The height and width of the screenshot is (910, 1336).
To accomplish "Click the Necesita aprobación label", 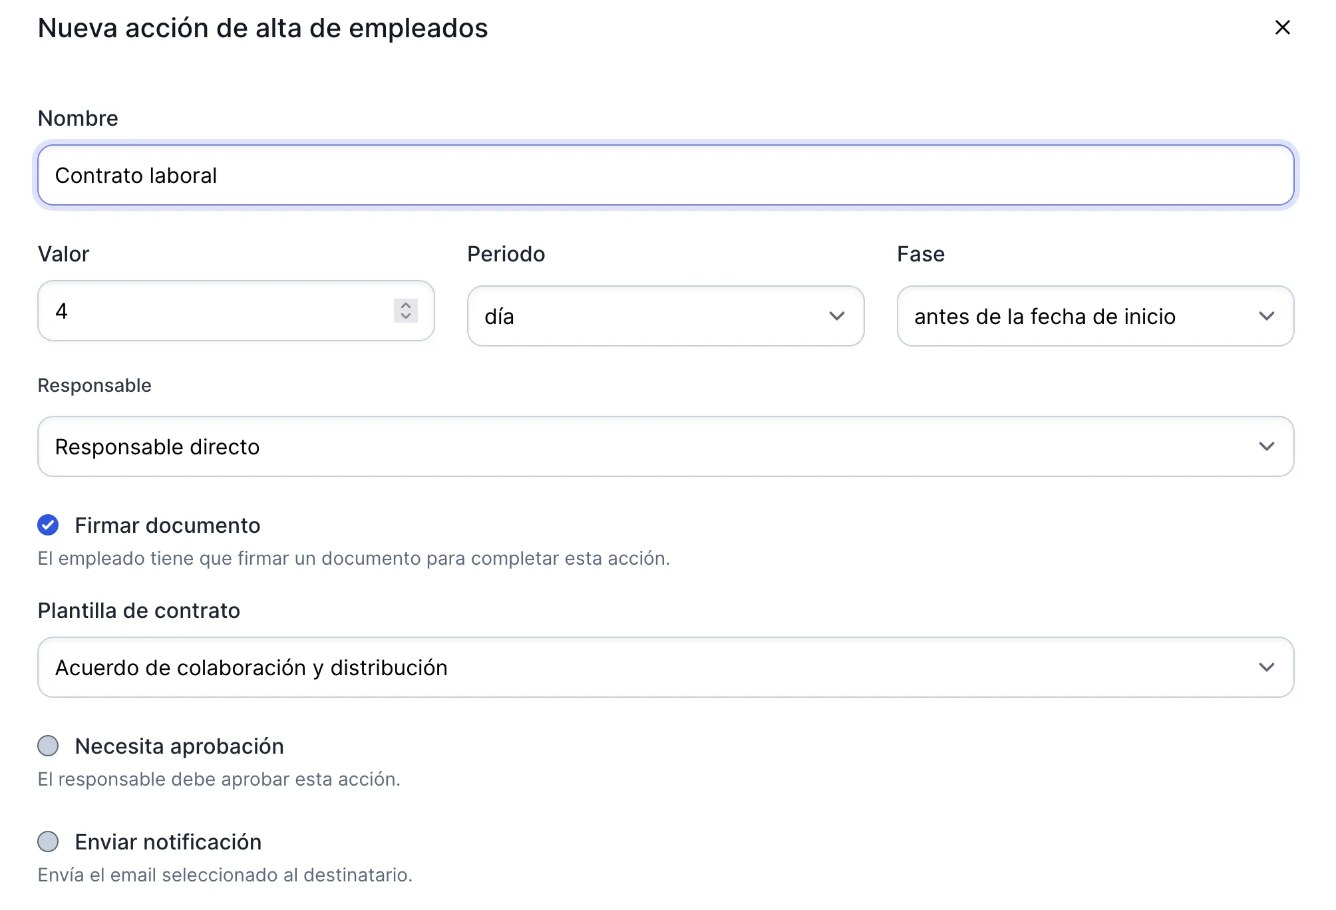I will (180, 746).
